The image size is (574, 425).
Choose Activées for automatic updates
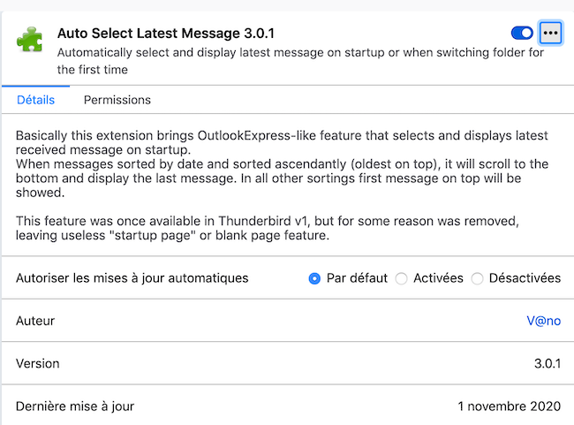tap(402, 278)
